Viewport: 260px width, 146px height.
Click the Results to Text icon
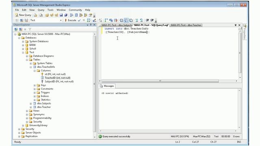click(x=121, y=20)
